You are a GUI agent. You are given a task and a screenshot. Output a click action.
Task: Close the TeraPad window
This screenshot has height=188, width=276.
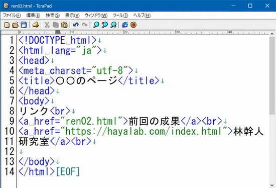(267, 6)
